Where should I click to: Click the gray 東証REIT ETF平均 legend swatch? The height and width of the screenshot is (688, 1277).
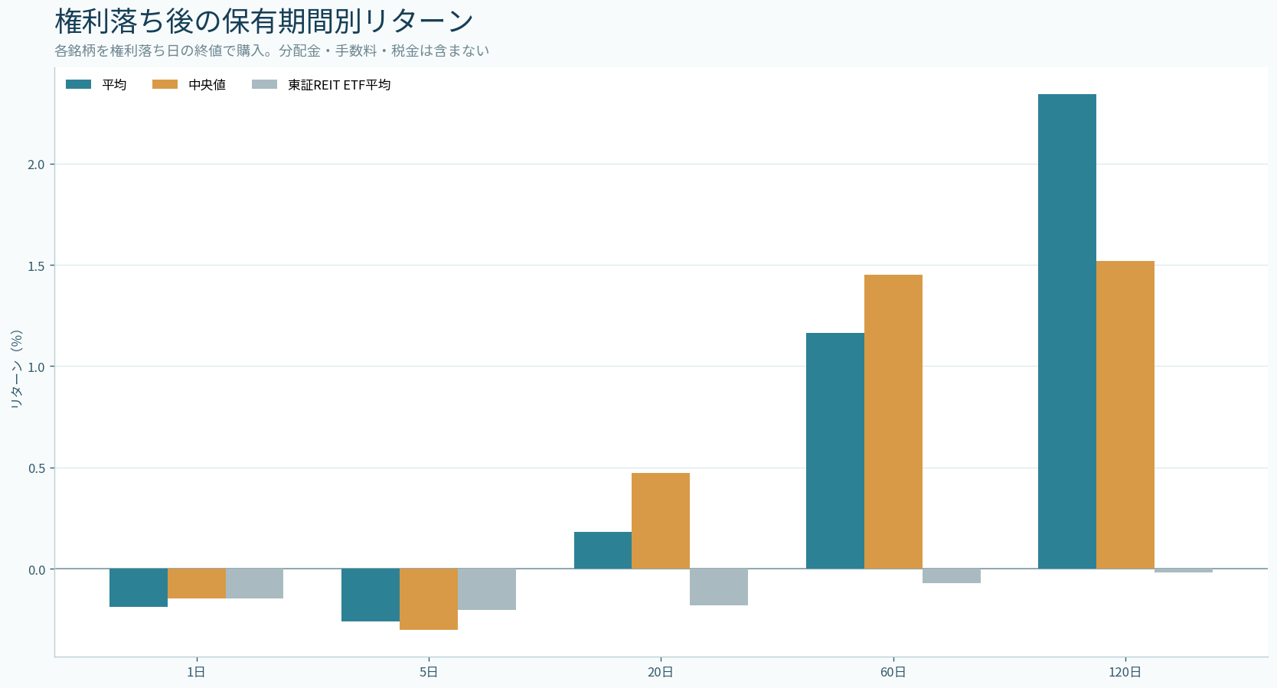click(264, 84)
